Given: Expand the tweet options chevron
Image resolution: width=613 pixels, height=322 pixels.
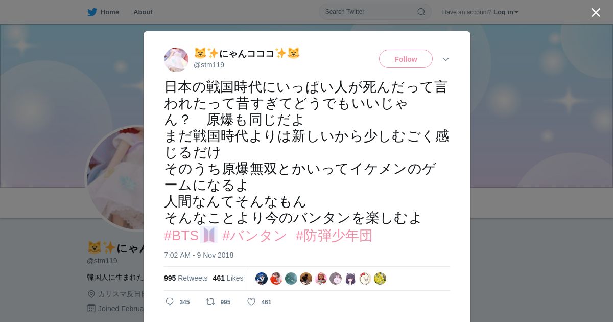Looking at the screenshot, I should pyautogui.click(x=446, y=59).
